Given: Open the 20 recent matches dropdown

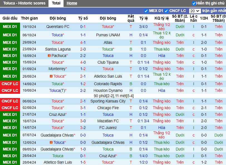Looking at the screenshot, I should [195, 11].
